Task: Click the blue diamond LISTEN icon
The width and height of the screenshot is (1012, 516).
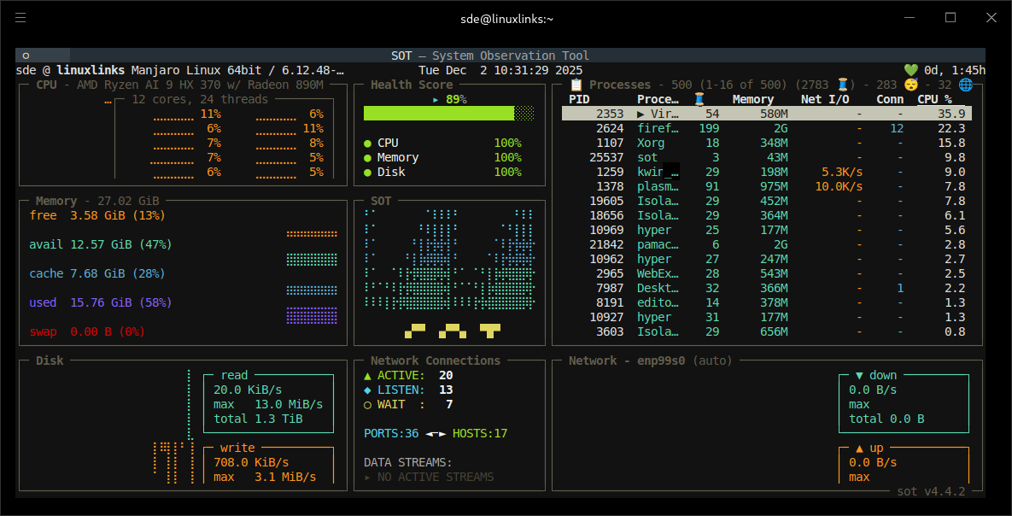Action: coord(367,390)
